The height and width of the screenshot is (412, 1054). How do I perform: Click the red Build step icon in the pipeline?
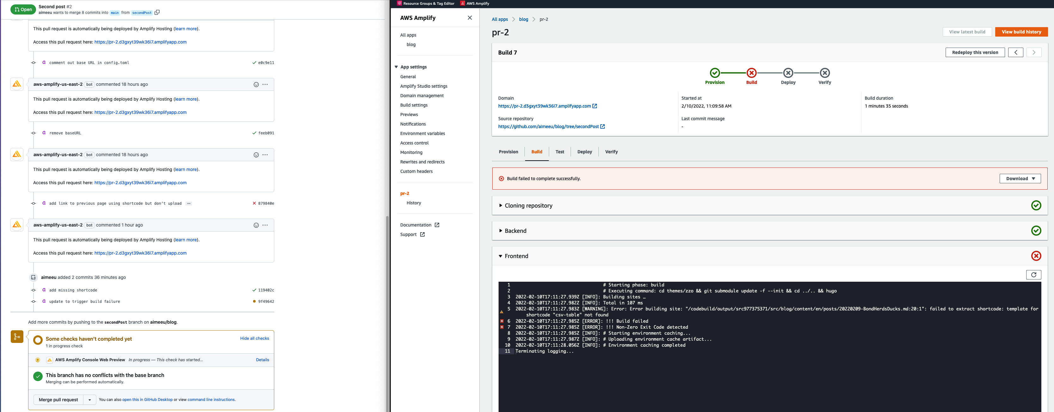click(752, 74)
